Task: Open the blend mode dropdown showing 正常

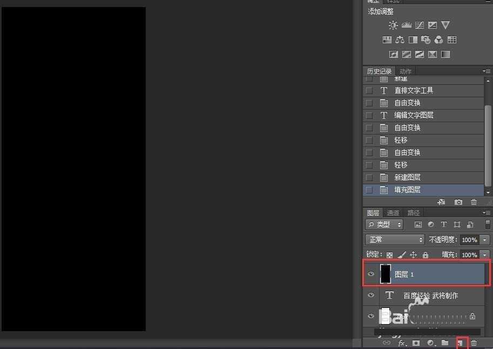Action: (x=394, y=239)
